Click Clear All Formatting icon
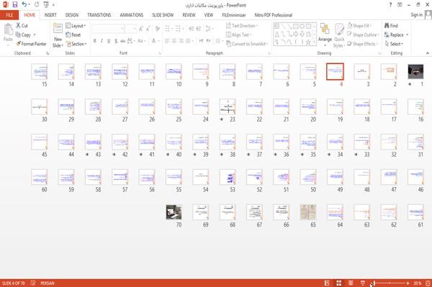 tap(157, 29)
